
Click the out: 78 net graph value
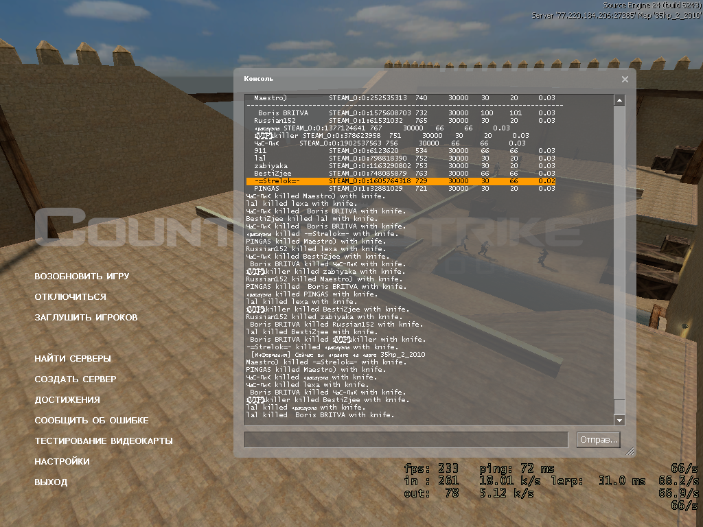pos(431,493)
